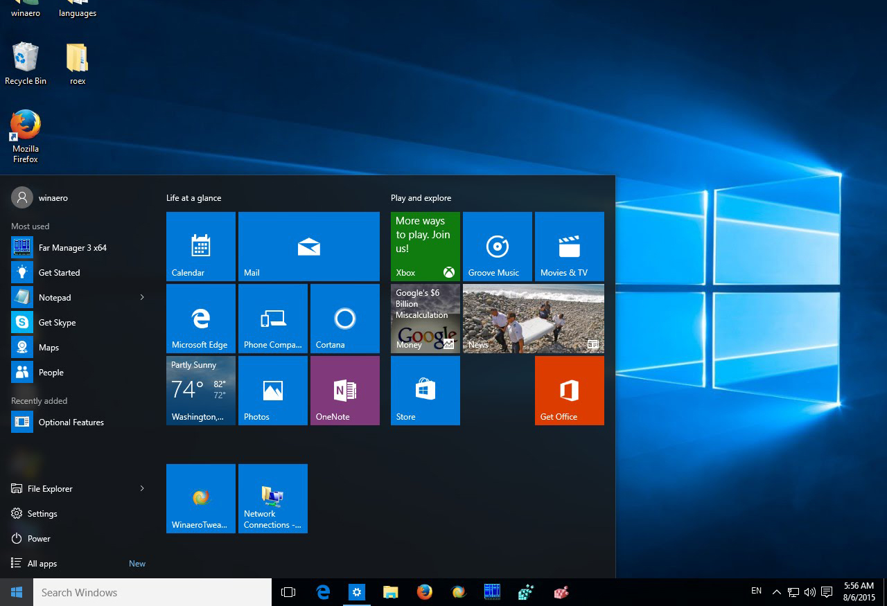Open Edge from the taskbar
This screenshot has height=606, width=887.
pyautogui.click(x=323, y=592)
